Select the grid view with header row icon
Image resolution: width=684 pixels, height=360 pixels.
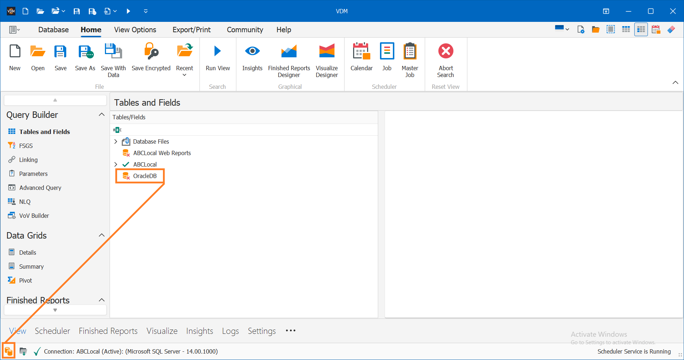[626, 29]
